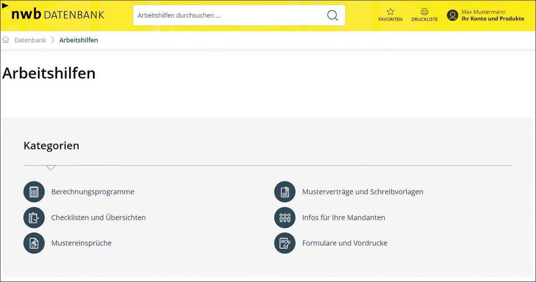This screenshot has height=282, width=536.
Task: Navigate to Datenbank in the breadcrumb
Action: pyautogui.click(x=30, y=40)
